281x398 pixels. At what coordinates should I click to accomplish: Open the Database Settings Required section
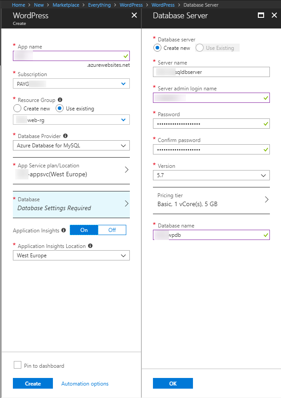71,204
